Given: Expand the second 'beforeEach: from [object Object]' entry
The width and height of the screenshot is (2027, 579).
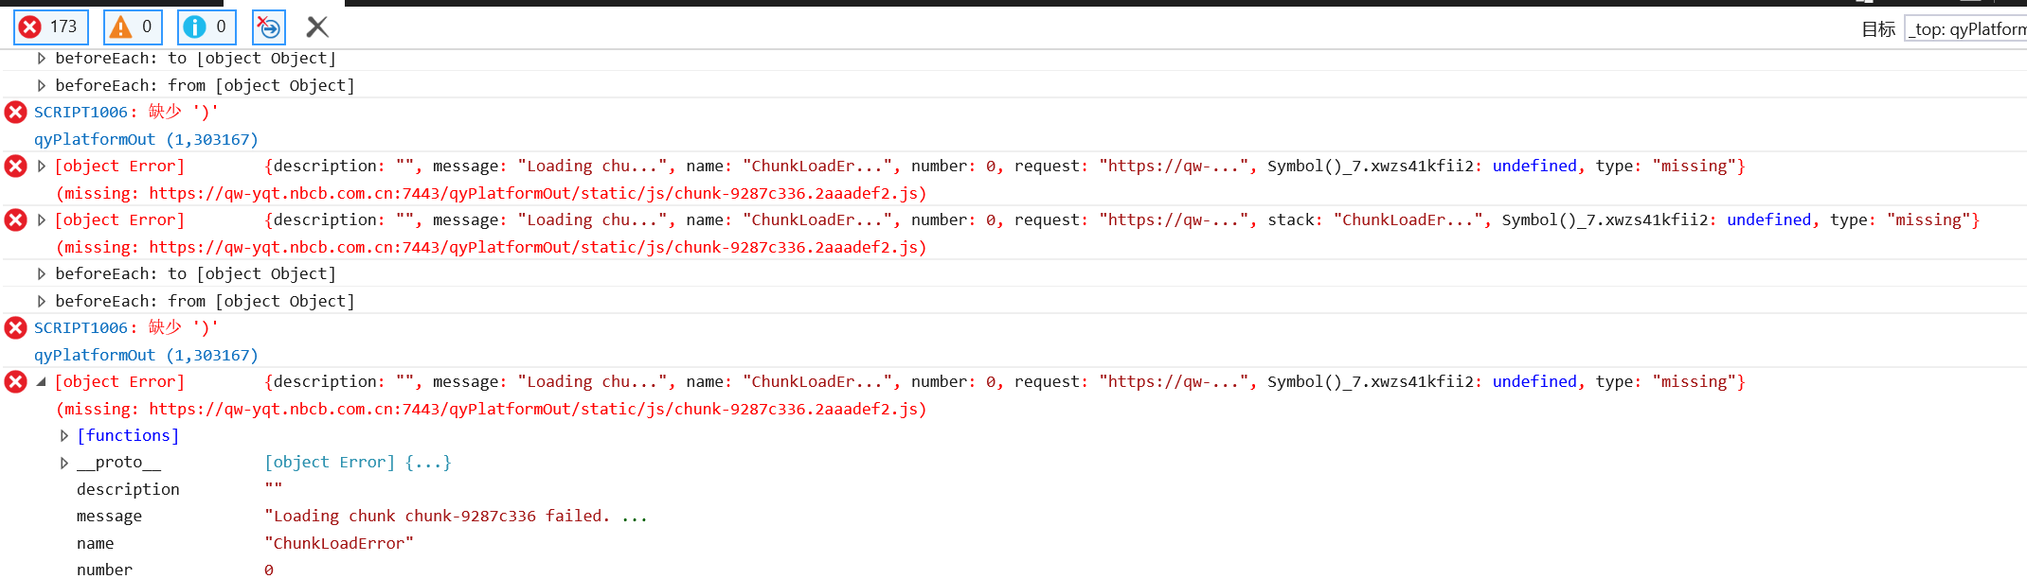Looking at the screenshot, I should pos(42,301).
